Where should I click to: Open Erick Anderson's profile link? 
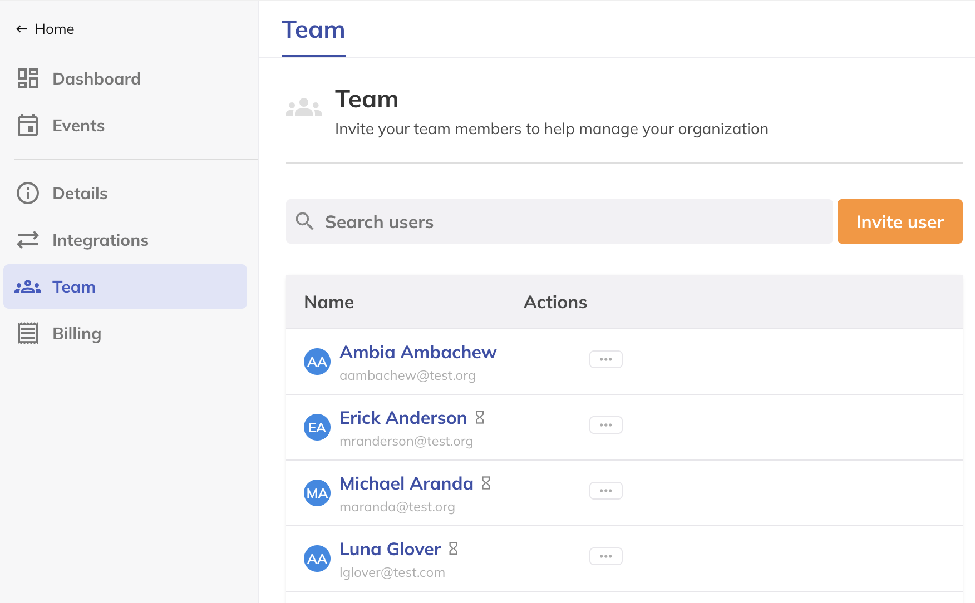point(403,418)
